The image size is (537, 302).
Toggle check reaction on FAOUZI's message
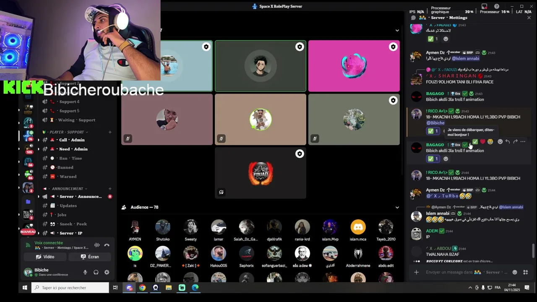tap(433, 39)
